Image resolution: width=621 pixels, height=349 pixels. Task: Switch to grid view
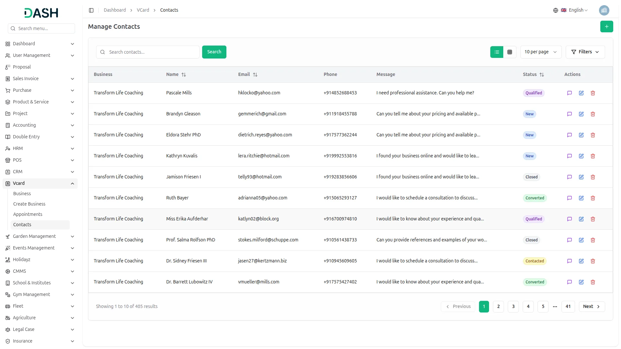(510, 52)
